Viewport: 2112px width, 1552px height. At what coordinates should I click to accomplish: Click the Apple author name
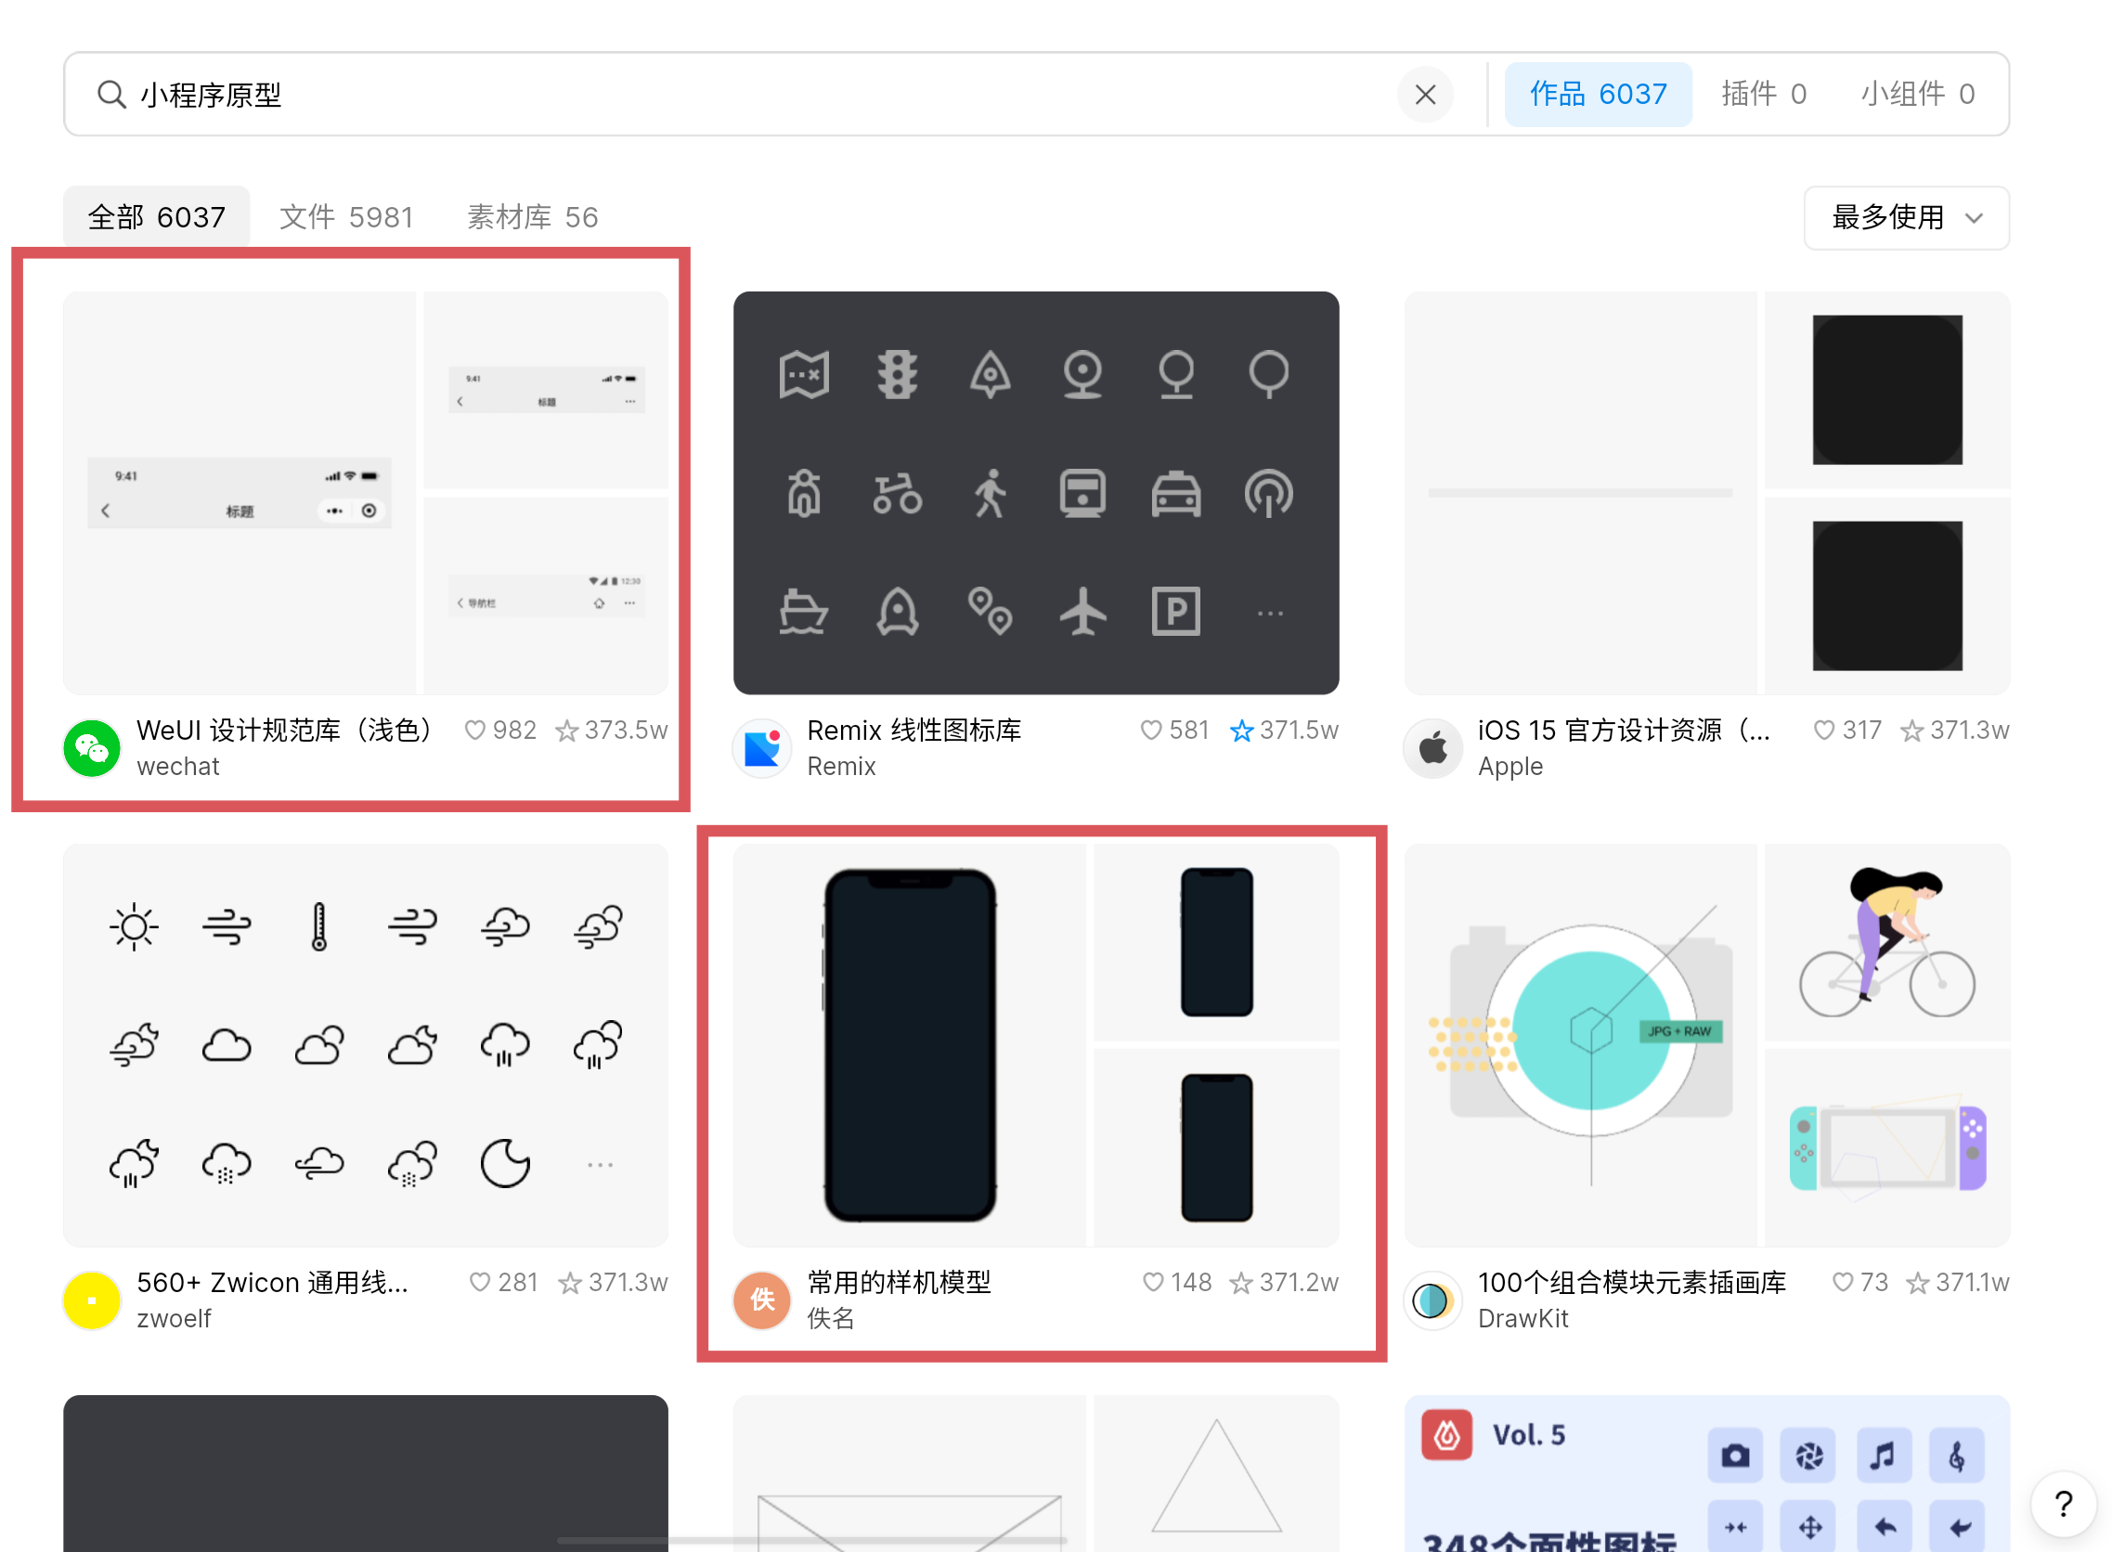click(1509, 767)
